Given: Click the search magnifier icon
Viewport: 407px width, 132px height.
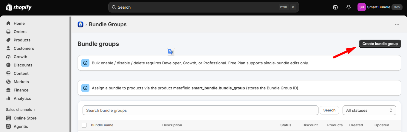Looking at the screenshot, I should point(114,7).
